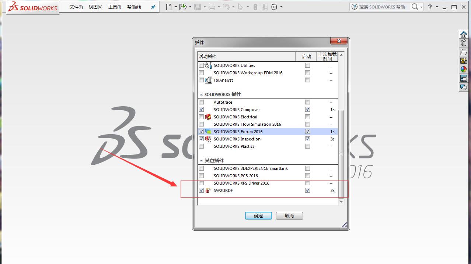This screenshot has width=471, height=264.
Task: Select SOLIDWORKS 3DEXPERIENCE SmartLink row
Action: tap(268, 168)
